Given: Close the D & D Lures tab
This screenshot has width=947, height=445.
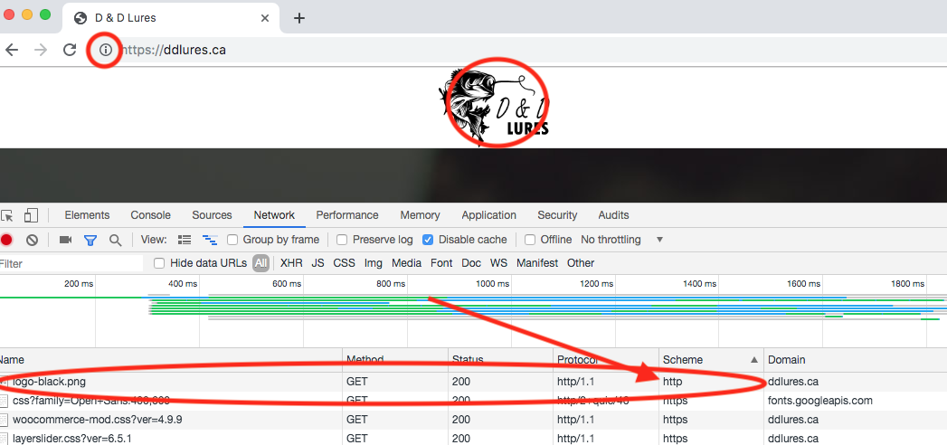Looking at the screenshot, I should [x=264, y=18].
